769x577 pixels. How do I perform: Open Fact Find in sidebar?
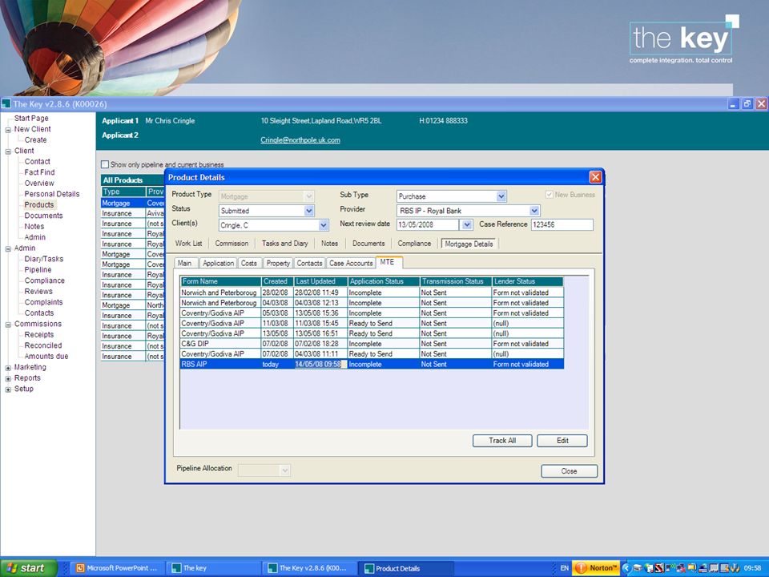tap(40, 172)
